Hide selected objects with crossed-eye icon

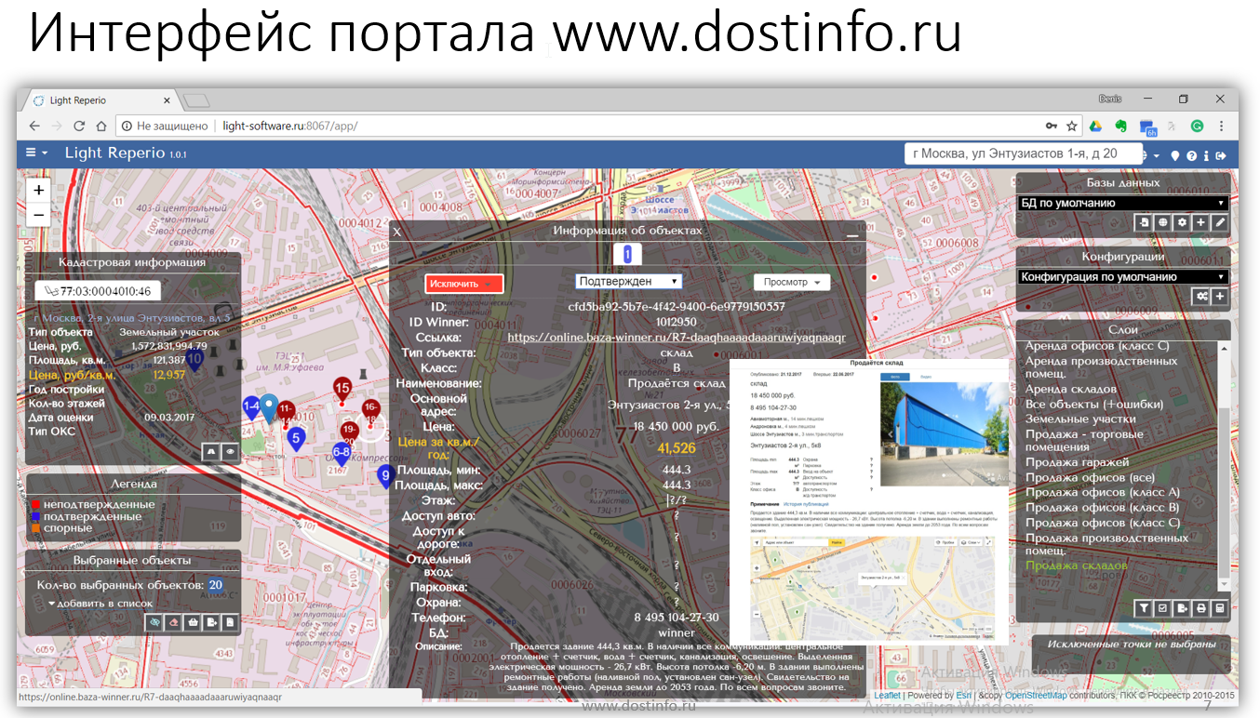[x=154, y=622]
